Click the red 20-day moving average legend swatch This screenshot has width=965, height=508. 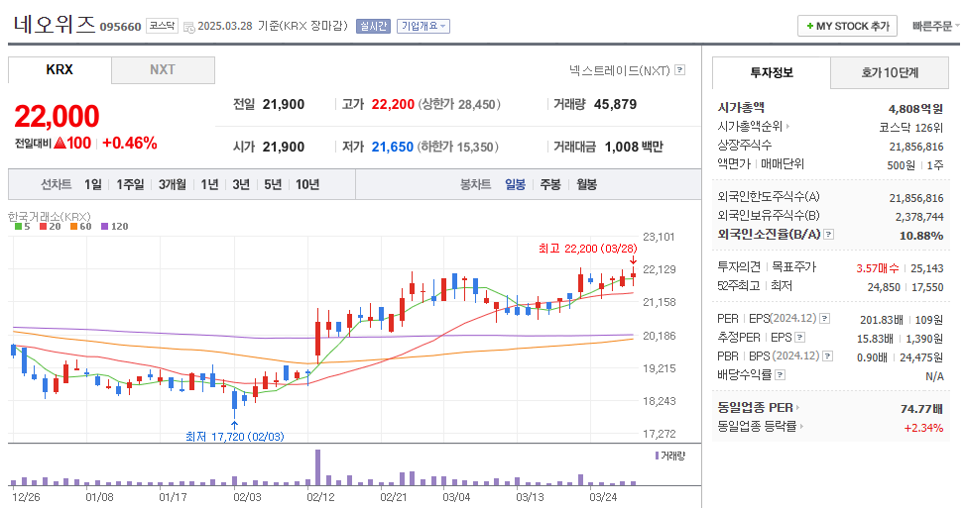pyautogui.click(x=43, y=227)
